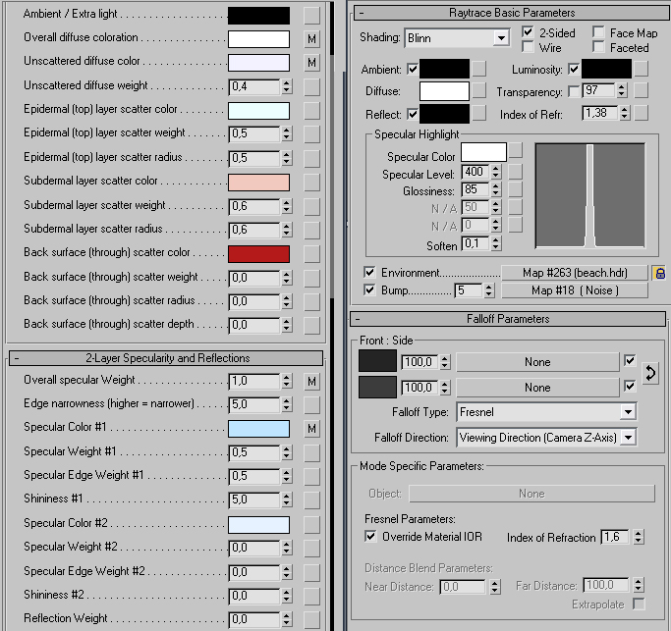This screenshot has width=671, height=631.
Task: Disable the Bump map checkbox
Action: [369, 289]
